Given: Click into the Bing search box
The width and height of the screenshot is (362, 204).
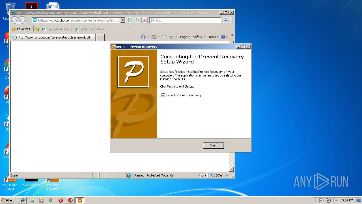Looking at the screenshot, I should tap(186, 20).
